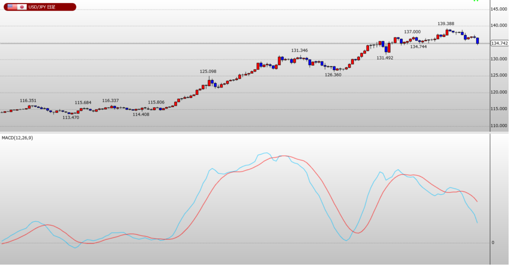Click the 110.000 price axis label
512x266 pixels.
tap(499, 126)
